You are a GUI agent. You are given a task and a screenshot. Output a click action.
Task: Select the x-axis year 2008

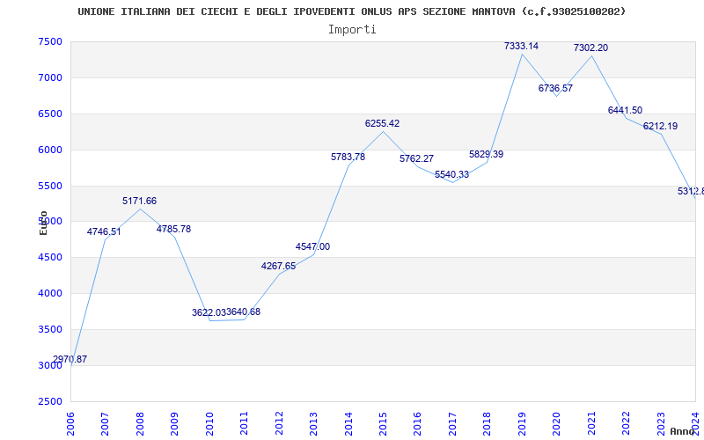coord(140,424)
